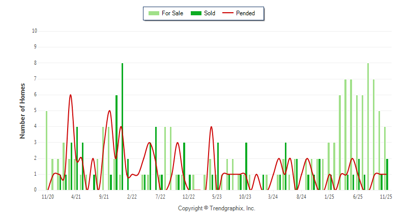Click the light green For Sale legend swatch
The height and width of the screenshot is (221, 407).
click(153, 13)
